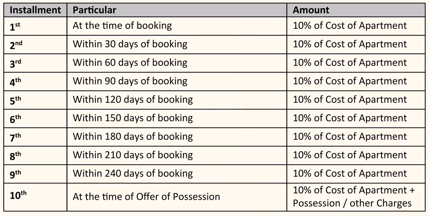Click 'Possession / other Charges' amount cell
429x216 pixels.
coord(356,197)
